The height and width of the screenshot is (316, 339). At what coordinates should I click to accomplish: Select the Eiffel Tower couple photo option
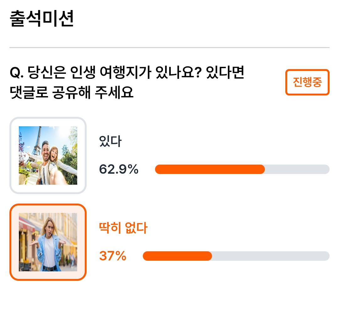[48, 155]
